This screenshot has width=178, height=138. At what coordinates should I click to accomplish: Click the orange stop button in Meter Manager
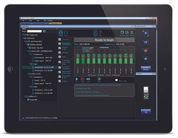click(x=146, y=51)
